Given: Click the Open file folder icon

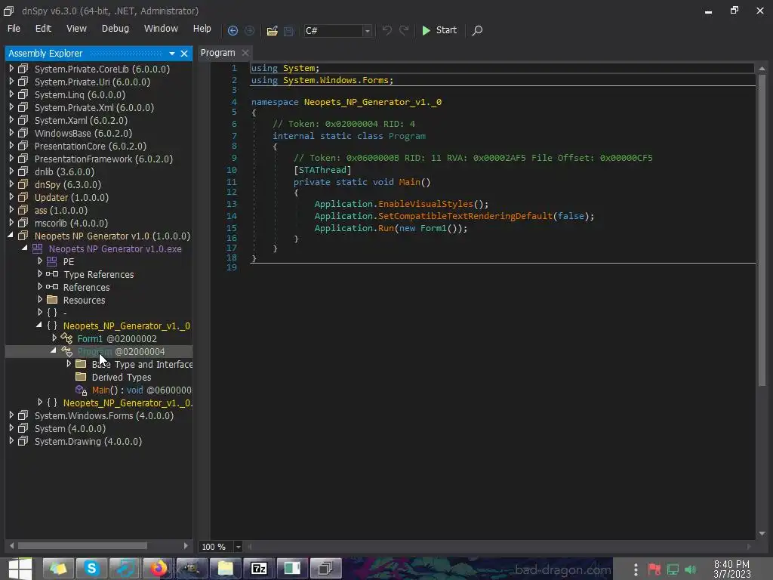Looking at the screenshot, I should point(272,30).
